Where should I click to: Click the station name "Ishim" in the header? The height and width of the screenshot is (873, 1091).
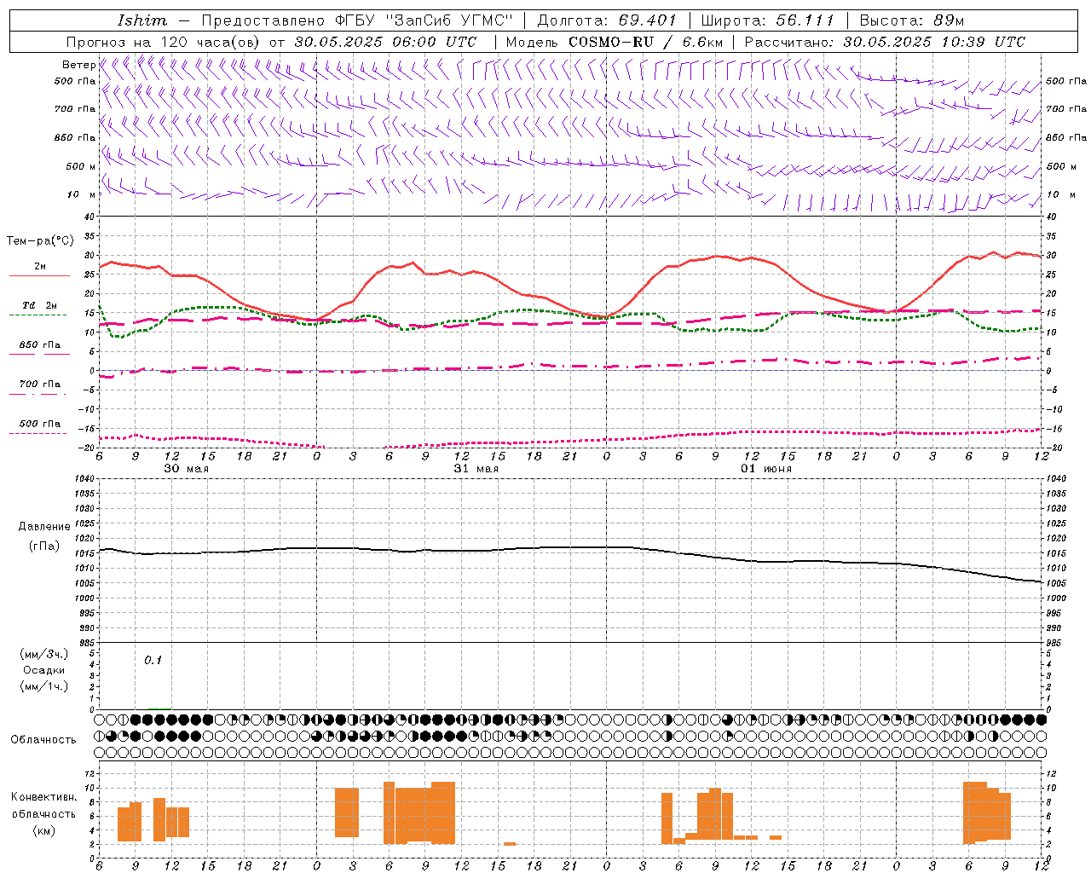click(142, 20)
